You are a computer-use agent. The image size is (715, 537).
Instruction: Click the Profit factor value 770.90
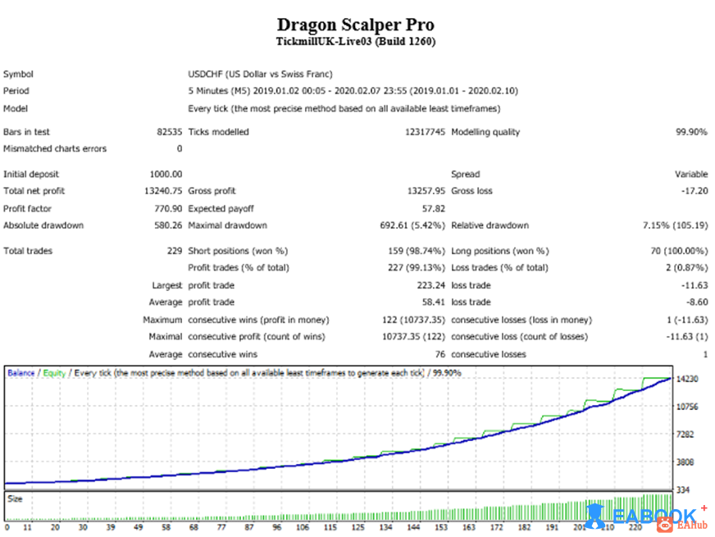coord(168,208)
